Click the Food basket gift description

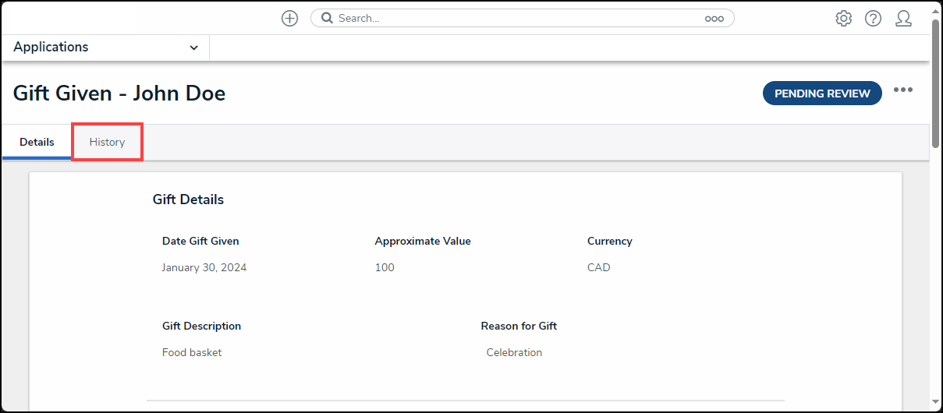point(192,352)
